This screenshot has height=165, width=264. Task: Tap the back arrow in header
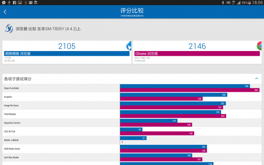[5, 12]
